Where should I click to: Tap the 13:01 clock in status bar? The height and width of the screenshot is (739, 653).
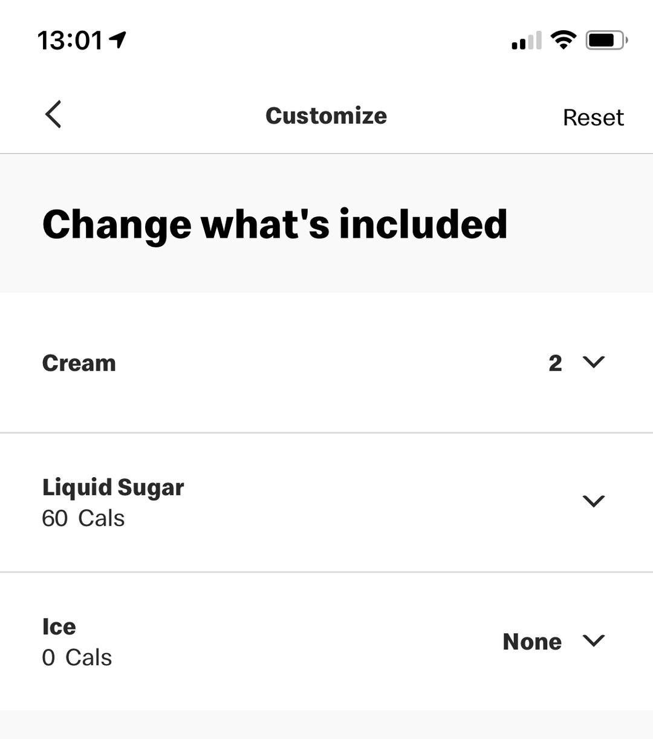click(x=70, y=41)
